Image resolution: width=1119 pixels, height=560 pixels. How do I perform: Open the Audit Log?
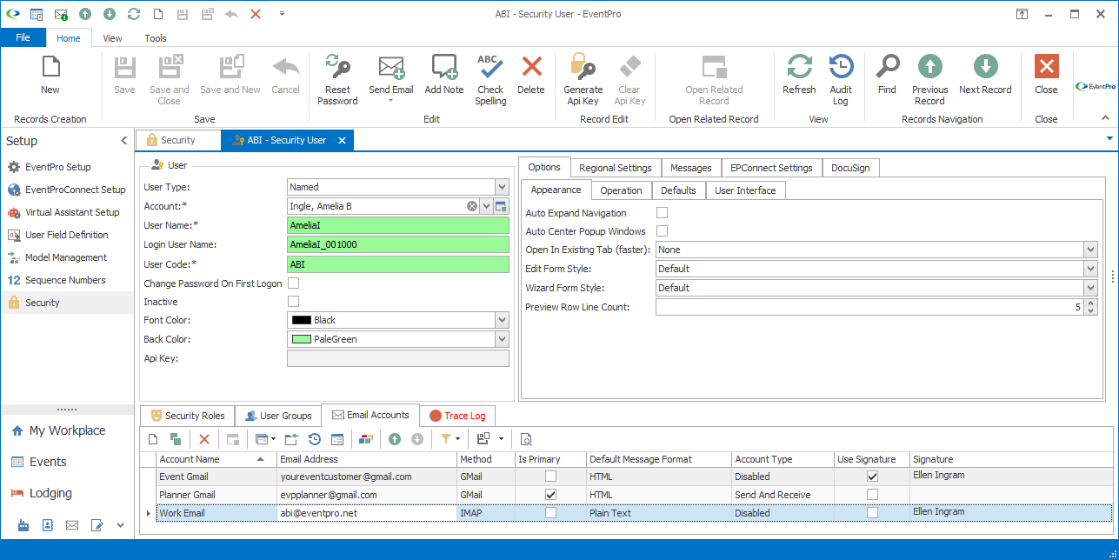click(841, 80)
